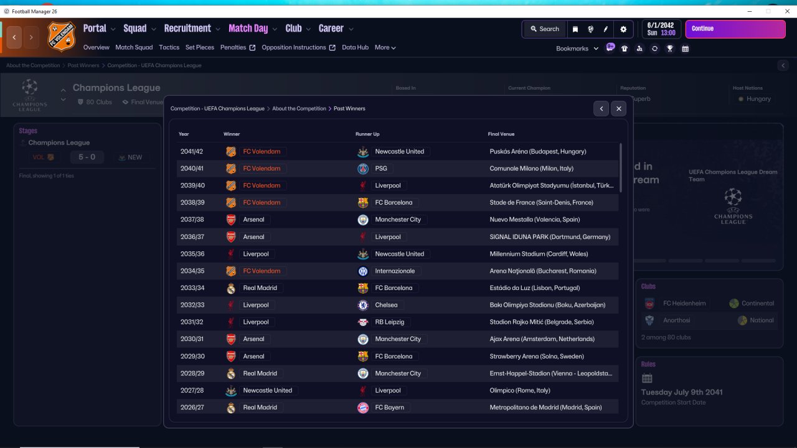Click the back arrow in the Past Winners dialog
Screen dimensions: 797x448
601,109
